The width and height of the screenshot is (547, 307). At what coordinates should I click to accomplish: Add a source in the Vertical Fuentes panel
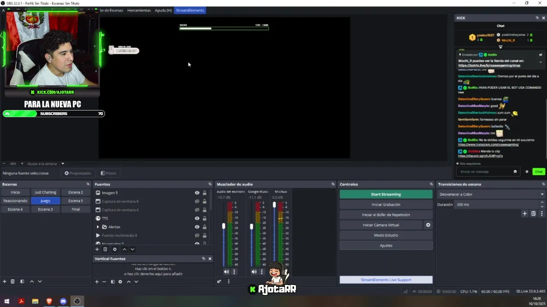pos(97,281)
